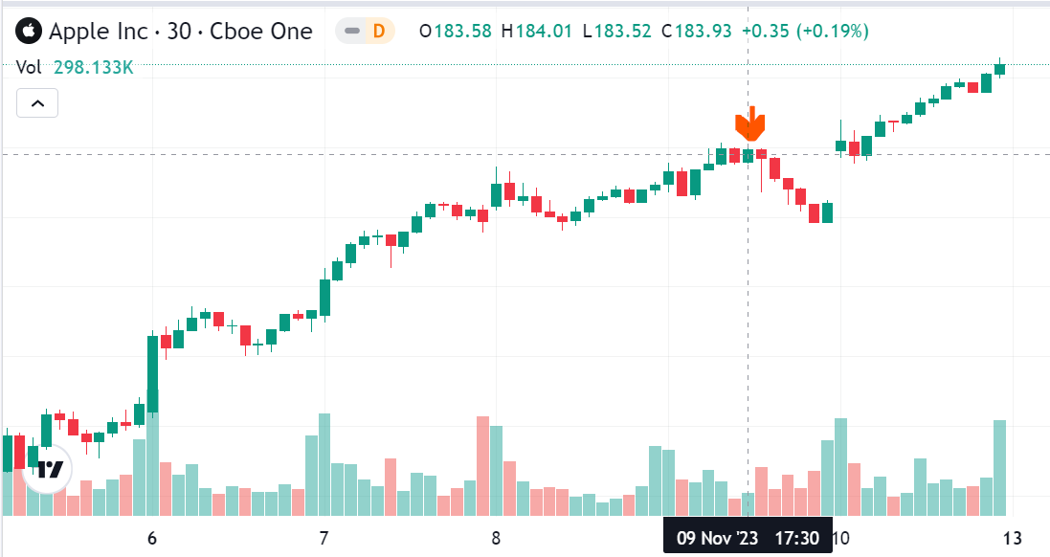Click the orange down arrow marker

pos(750,123)
